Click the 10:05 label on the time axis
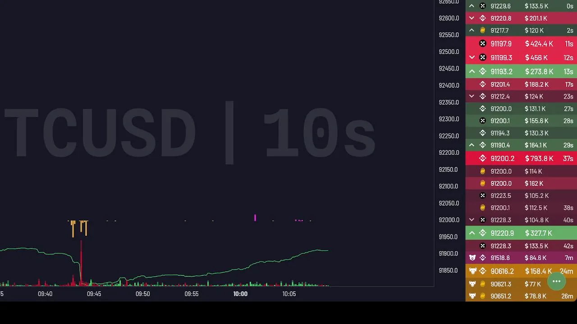The image size is (577, 324). coord(289,294)
